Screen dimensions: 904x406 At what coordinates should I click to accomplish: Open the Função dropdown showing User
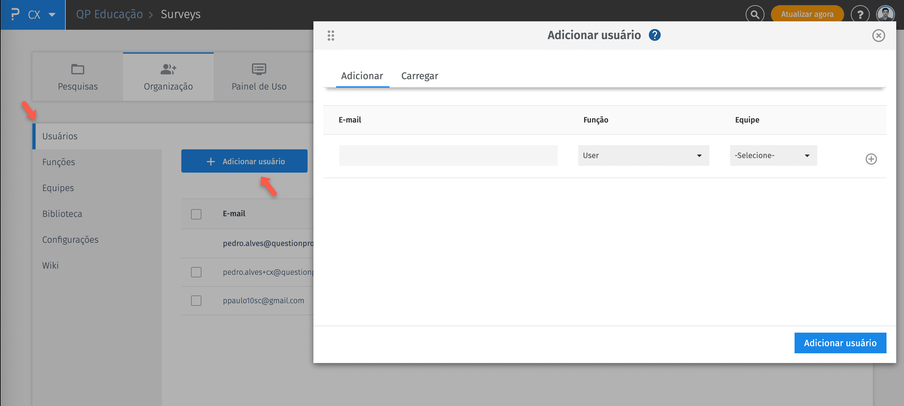(x=643, y=155)
